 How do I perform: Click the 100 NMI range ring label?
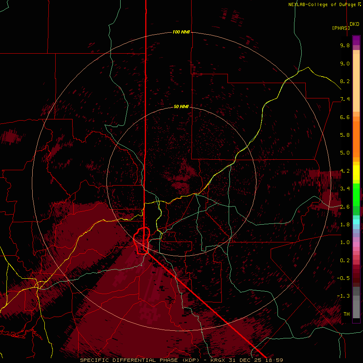181,32
